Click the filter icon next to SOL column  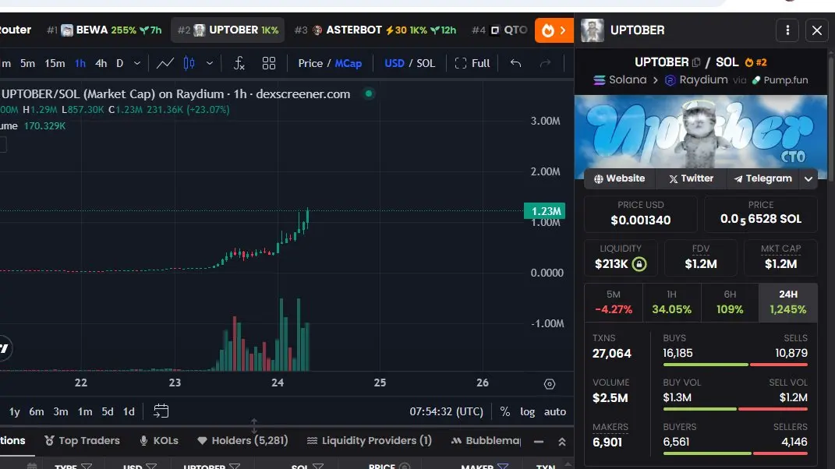(x=318, y=467)
